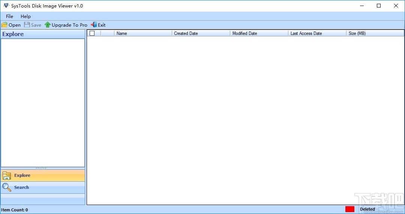Viewport: 405px width, 214px height.
Task: Select the Search magnifier icon in sidebar
Action: coord(7,187)
